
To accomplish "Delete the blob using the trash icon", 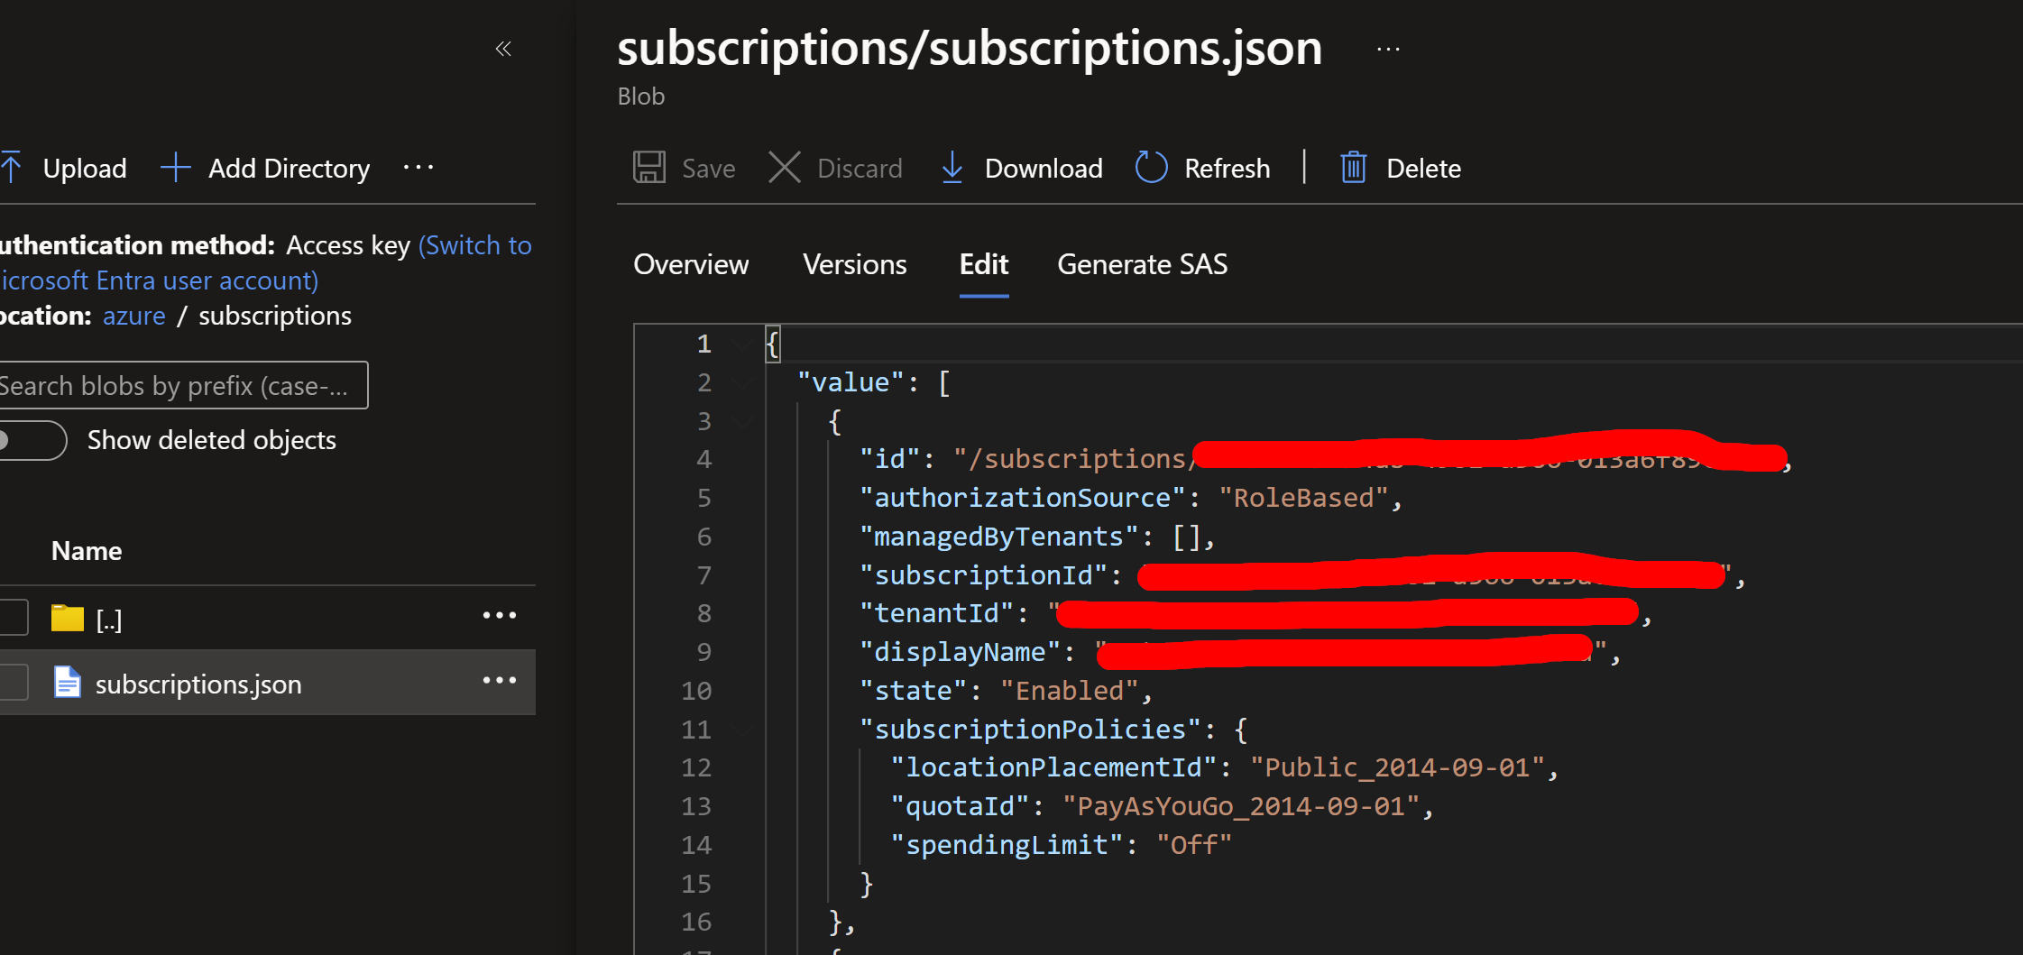I will tap(1353, 168).
